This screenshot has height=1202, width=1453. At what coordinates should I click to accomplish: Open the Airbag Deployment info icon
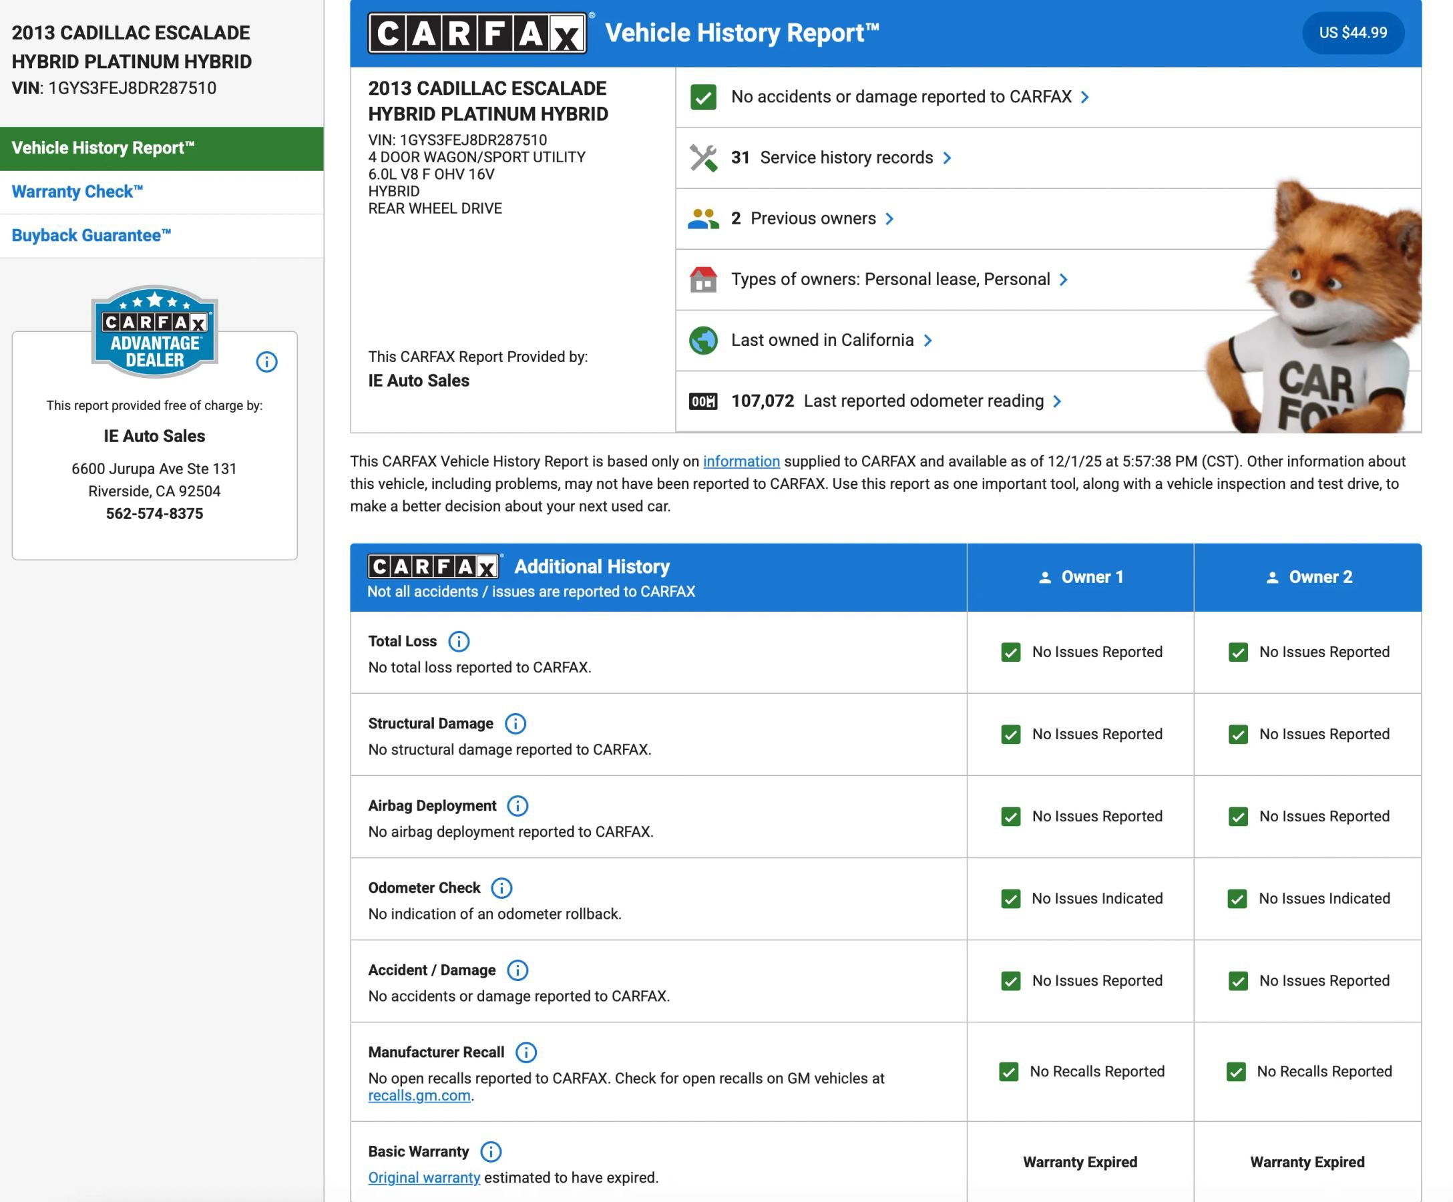point(517,806)
